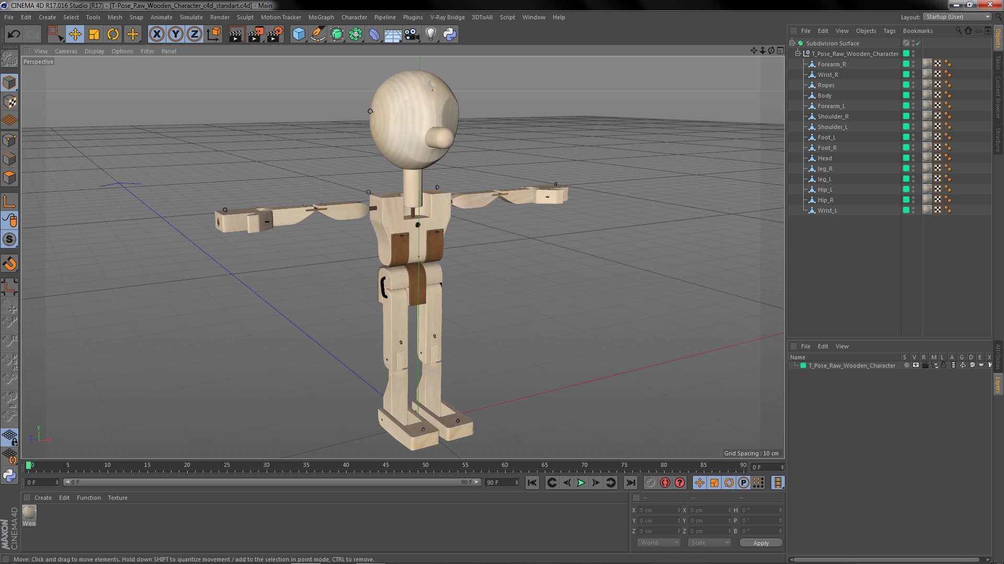
Task: Toggle Y axis lock
Action: click(x=176, y=34)
